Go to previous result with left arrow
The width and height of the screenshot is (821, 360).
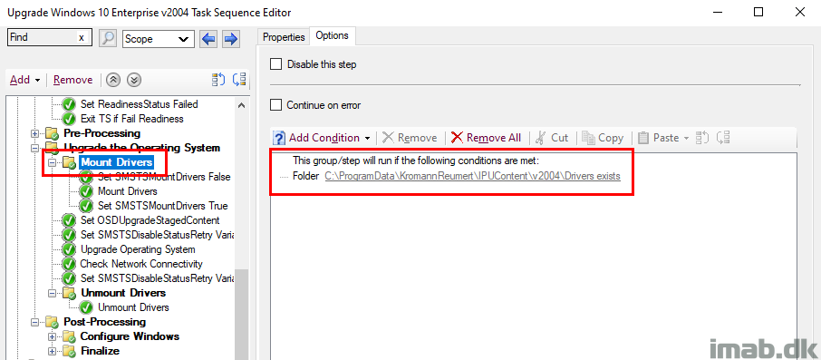[209, 39]
